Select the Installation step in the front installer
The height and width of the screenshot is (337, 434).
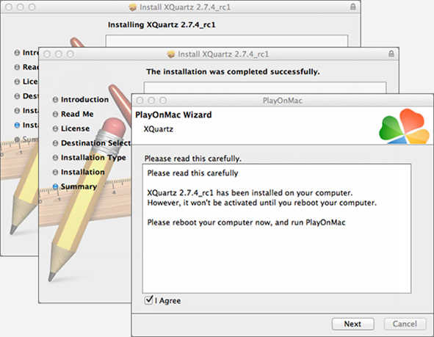click(x=83, y=172)
